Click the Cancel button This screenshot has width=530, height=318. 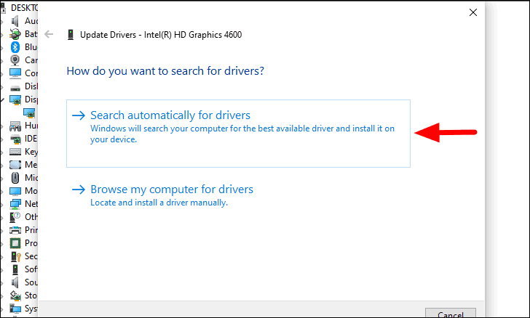click(450, 313)
